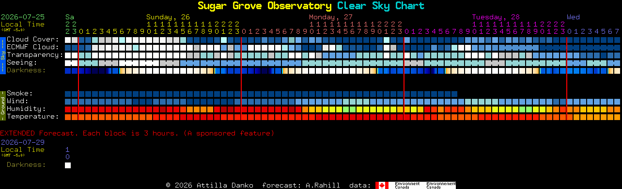Click the white extended Darkness forecast block
This screenshot has height=189, width=622.
click(x=68, y=165)
